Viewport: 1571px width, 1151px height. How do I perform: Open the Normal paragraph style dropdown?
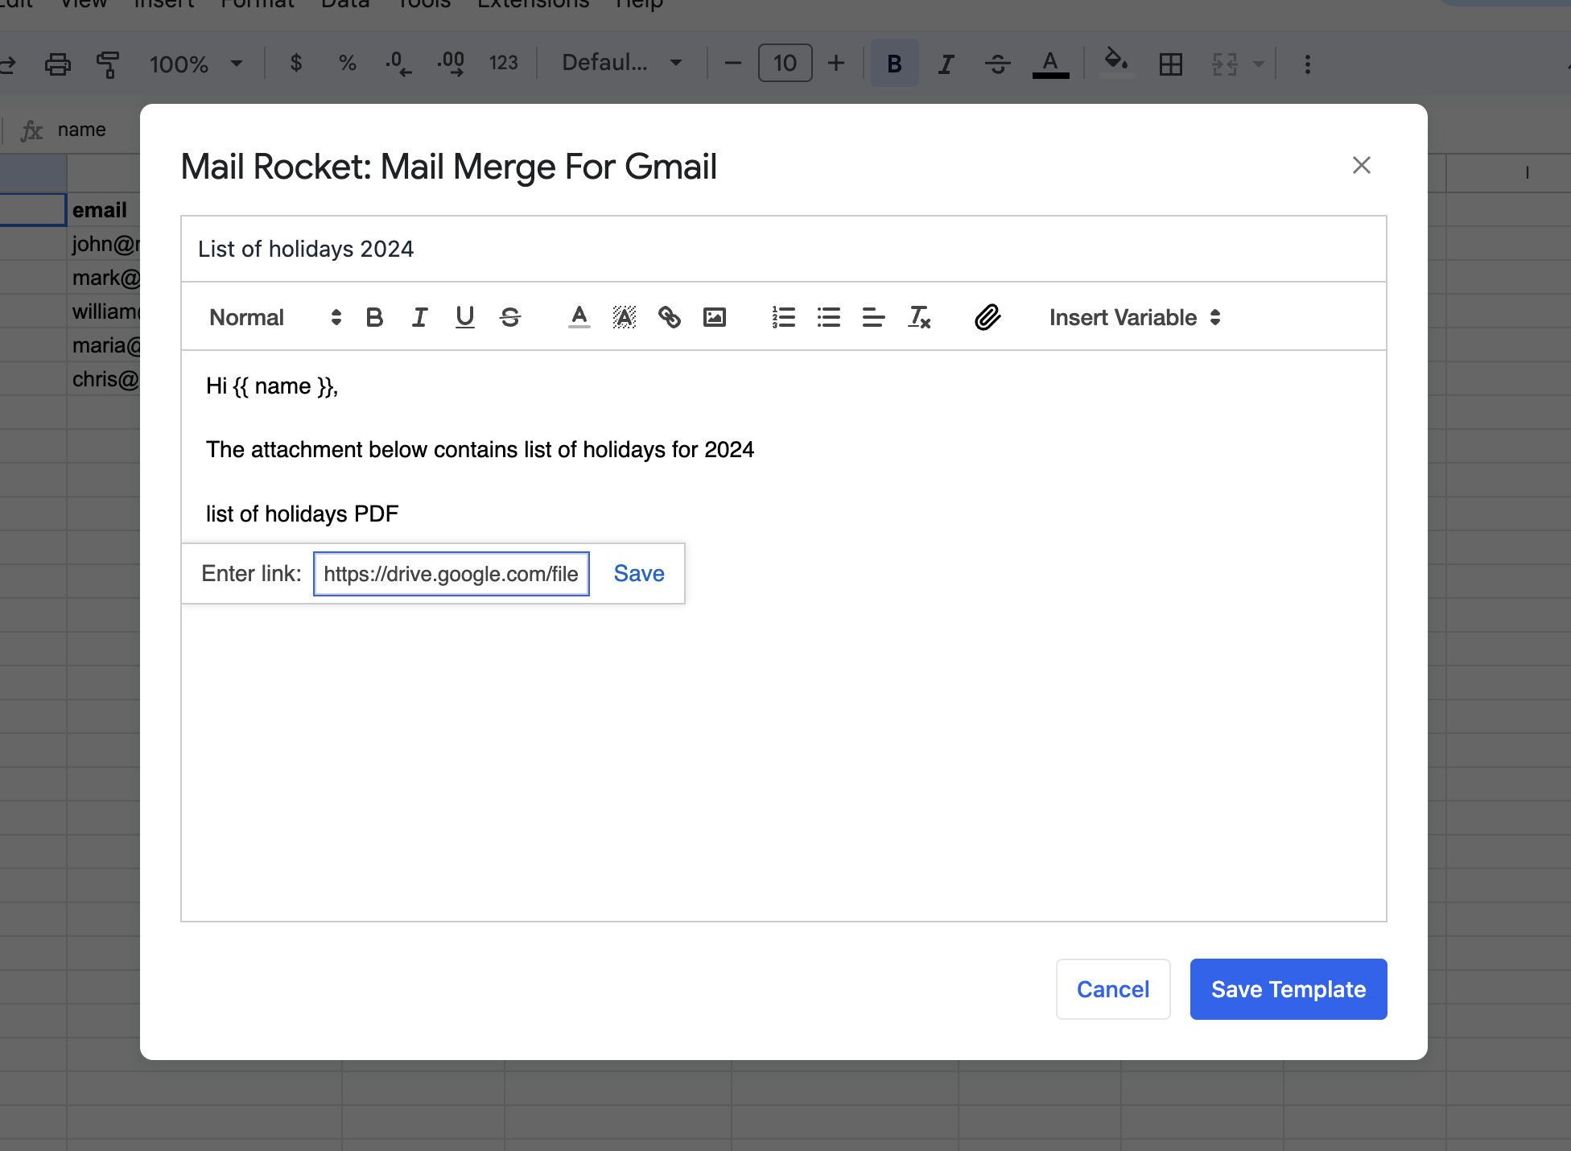(x=274, y=317)
